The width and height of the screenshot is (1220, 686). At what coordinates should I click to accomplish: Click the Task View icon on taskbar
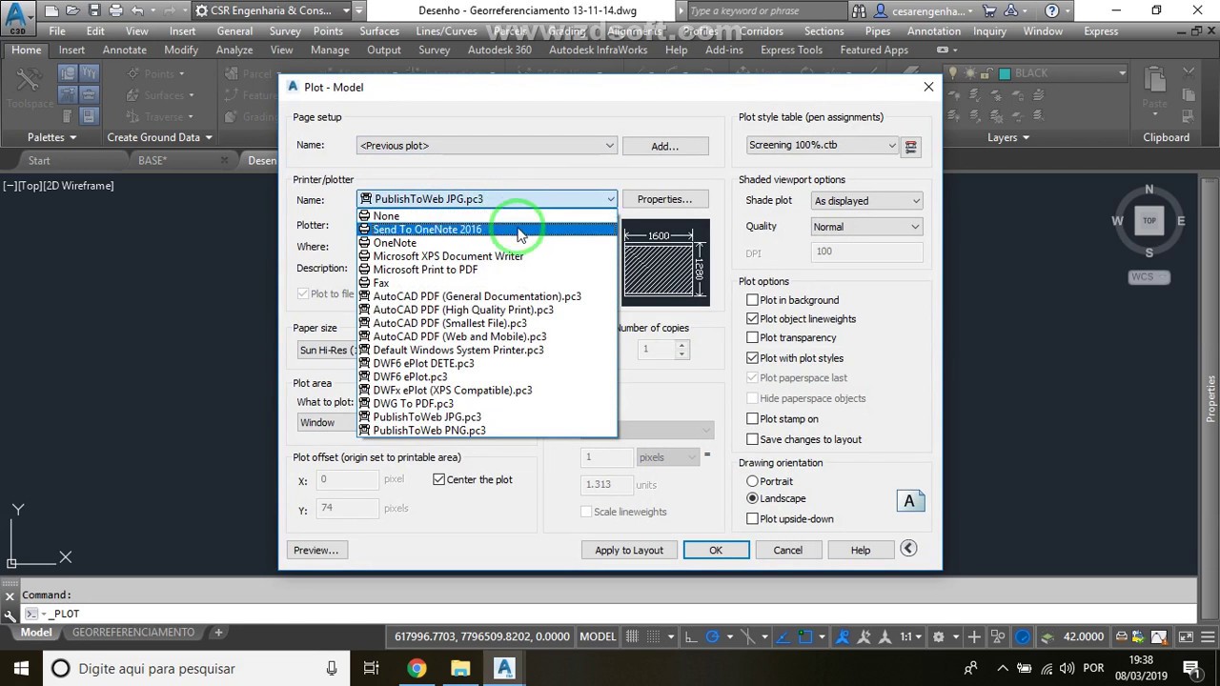pyautogui.click(x=371, y=668)
